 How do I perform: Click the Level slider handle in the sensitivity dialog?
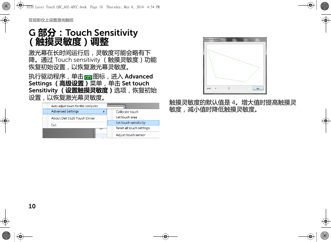[229, 88]
